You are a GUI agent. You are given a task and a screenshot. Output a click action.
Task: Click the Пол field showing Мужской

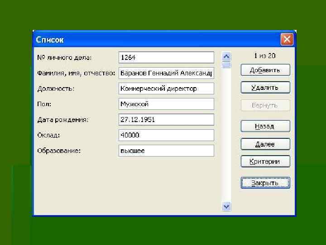point(166,104)
